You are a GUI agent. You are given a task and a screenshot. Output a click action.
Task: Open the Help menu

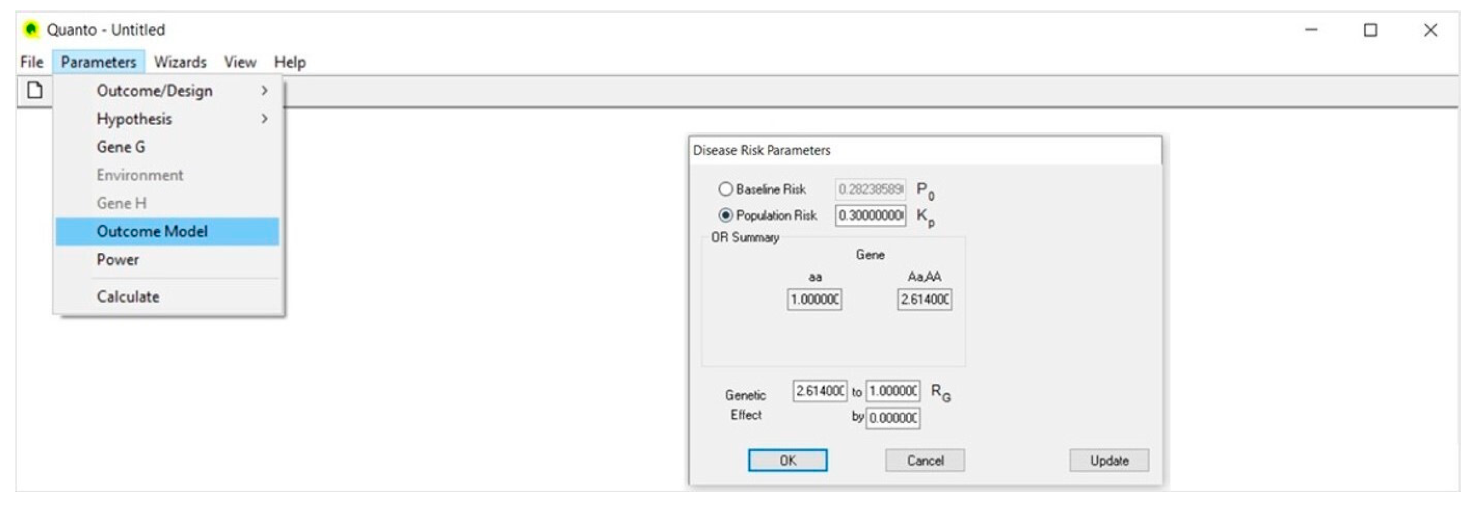pos(290,62)
